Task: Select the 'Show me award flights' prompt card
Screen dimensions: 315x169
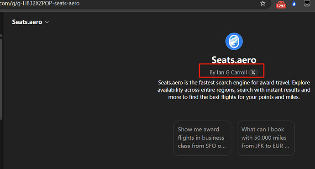Action: coord(202,138)
